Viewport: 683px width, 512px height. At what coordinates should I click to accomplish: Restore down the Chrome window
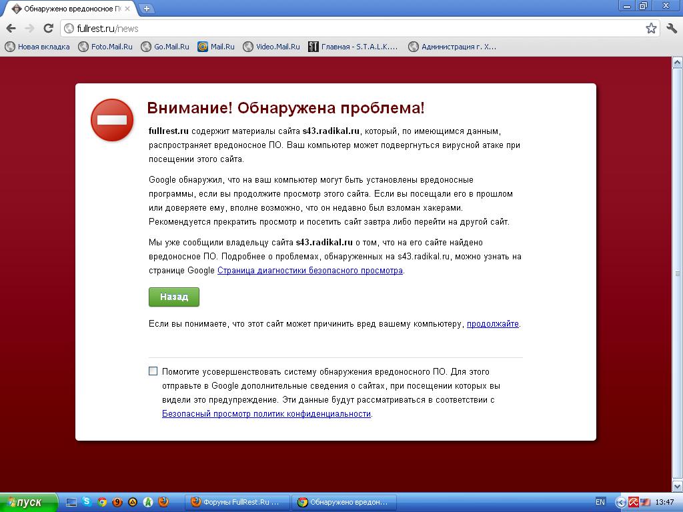click(643, 6)
